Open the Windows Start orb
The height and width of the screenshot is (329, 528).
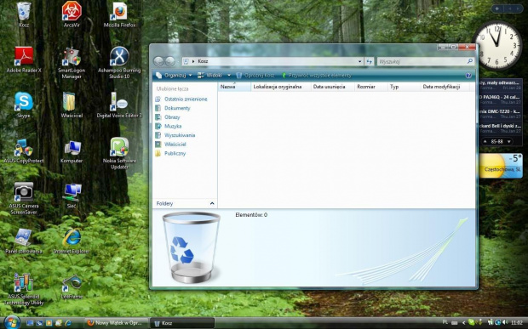coord(11,322)
